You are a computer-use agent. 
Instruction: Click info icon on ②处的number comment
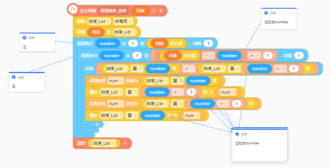(237, 134)
